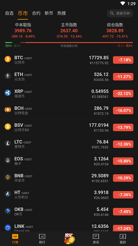Viewport: 138px width, 246px height.
Task: Open the 中本聪指 index card
Action: (x=23, y=31)
